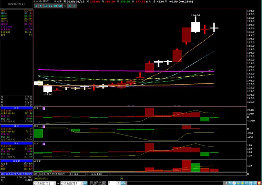Click the 法人 blue panel header

coord(16,143)
